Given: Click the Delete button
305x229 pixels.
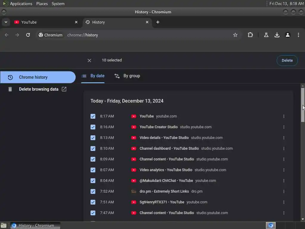Looking at the screenshot, I should click(287, 61).
